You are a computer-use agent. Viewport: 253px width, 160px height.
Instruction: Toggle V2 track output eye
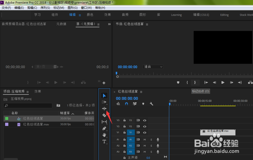pyautogui.click(x=145, y=126)
